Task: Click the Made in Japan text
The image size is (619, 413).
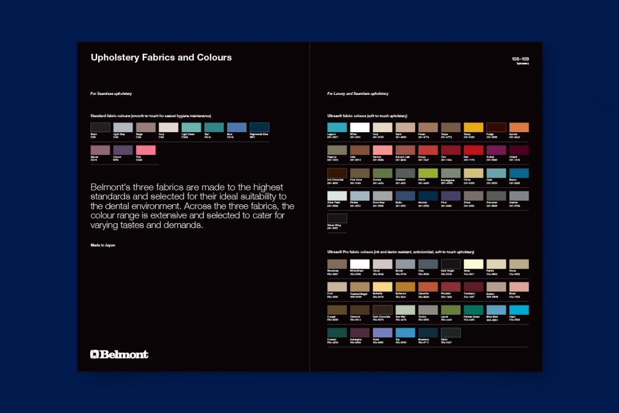Action: click(103, 245)
